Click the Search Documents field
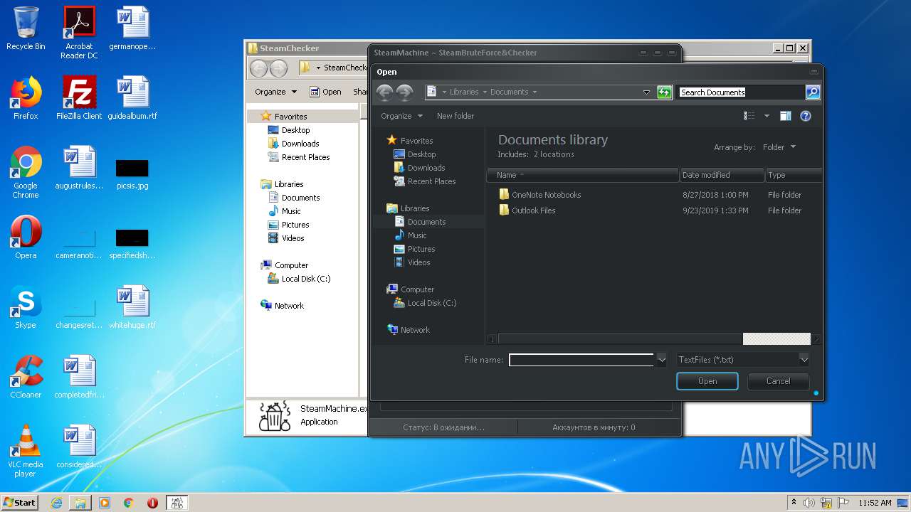 pos(741,92)
